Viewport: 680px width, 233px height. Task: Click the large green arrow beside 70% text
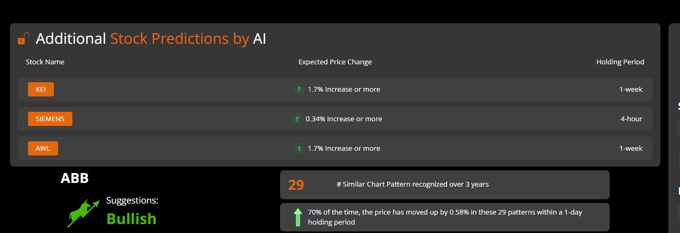pos(297,217)
